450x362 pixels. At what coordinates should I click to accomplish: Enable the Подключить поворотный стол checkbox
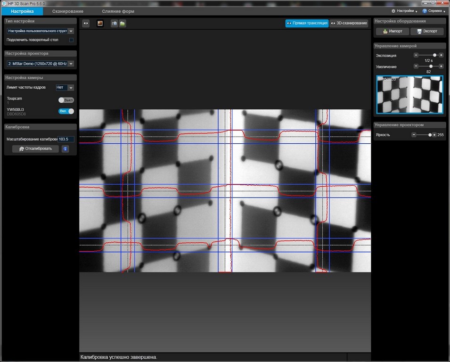click(x=71, y=40)
